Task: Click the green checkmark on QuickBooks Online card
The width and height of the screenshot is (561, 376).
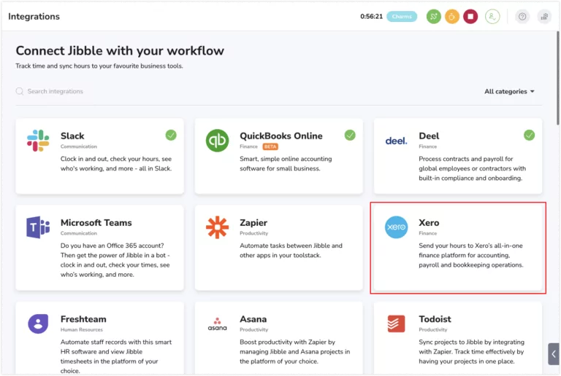Action: click(x=350, y=136)
